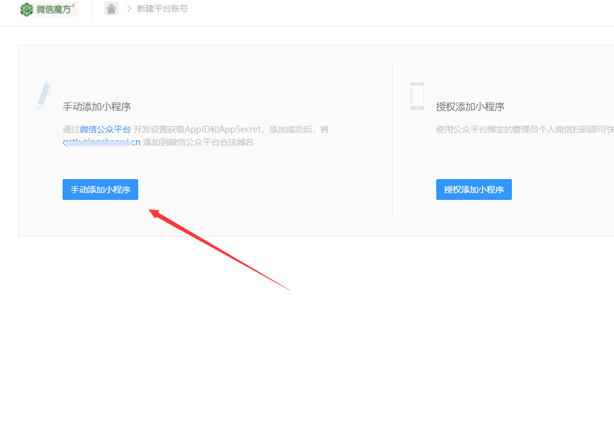The image size is (614, 430).
Task: Click the text 添加到微信公众平台合法域名
Action: [198, 142]
